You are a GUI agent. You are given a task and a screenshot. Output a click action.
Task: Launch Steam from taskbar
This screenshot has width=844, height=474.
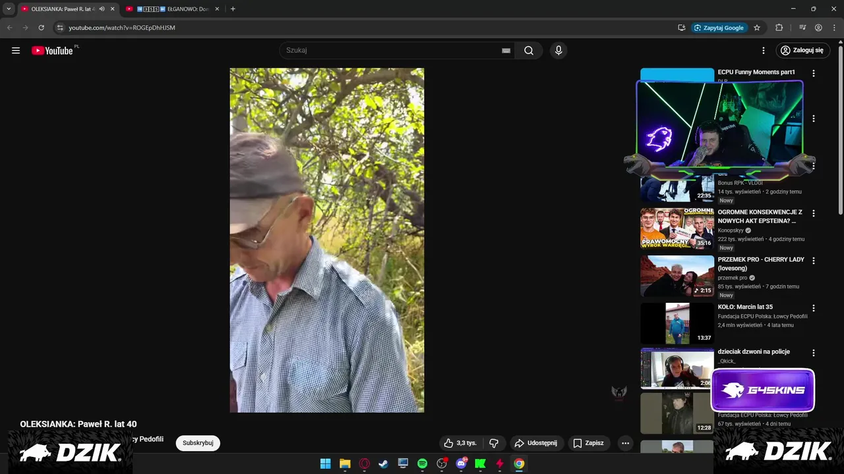pyautogui.click(x=383, y=463)
